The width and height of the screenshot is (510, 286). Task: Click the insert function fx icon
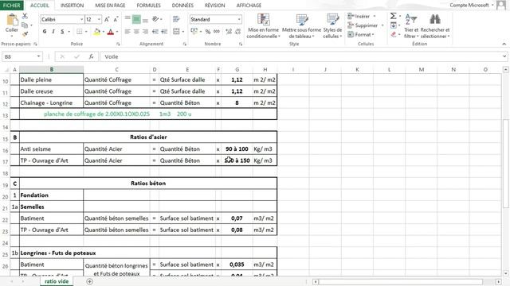click(x=91, y=56)
